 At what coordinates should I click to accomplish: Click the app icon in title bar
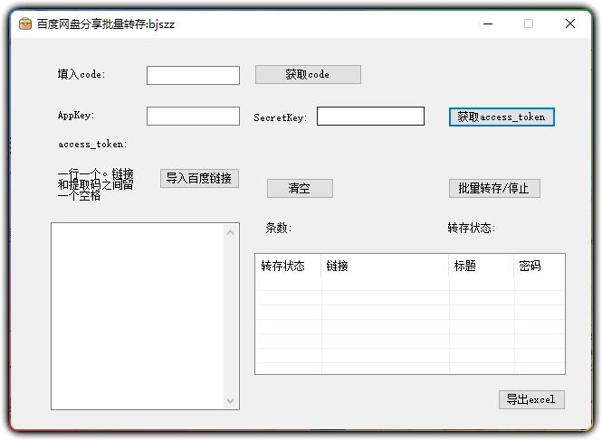point(25,23)
